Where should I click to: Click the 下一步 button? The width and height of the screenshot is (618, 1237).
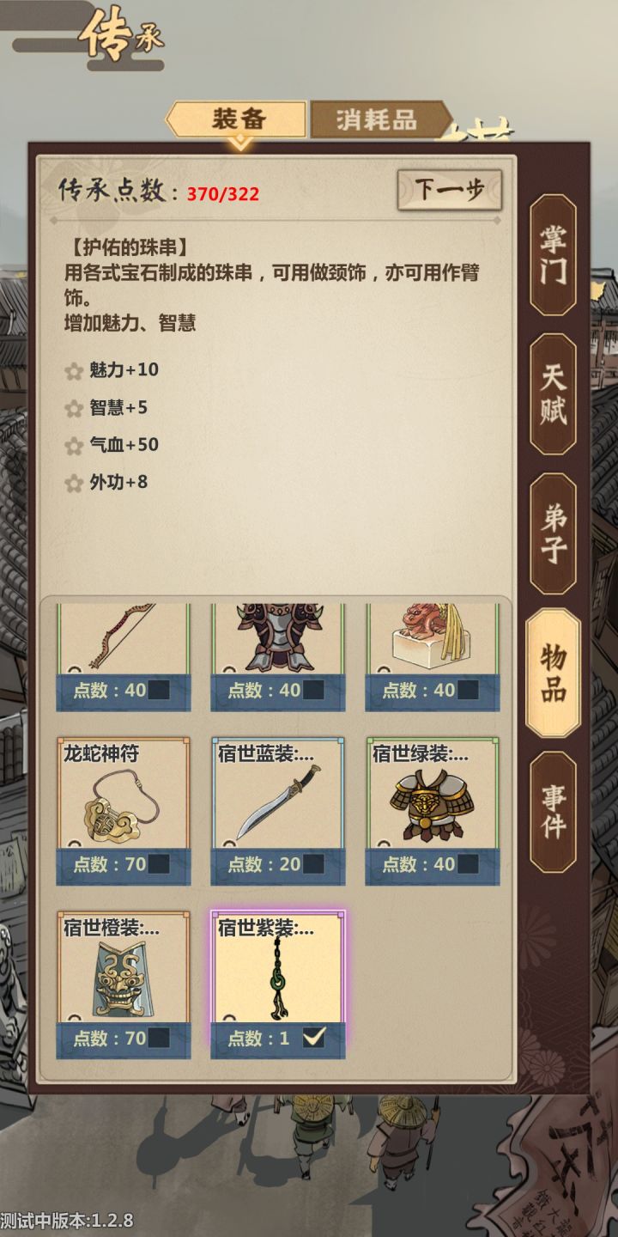(450, 190)
